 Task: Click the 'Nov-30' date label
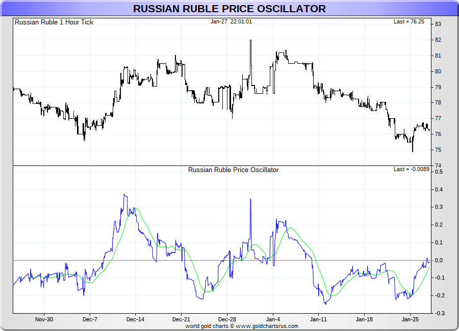pos(44,319)
